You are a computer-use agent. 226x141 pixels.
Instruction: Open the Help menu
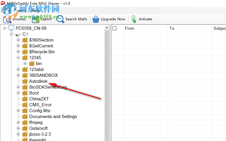(36, 11)
